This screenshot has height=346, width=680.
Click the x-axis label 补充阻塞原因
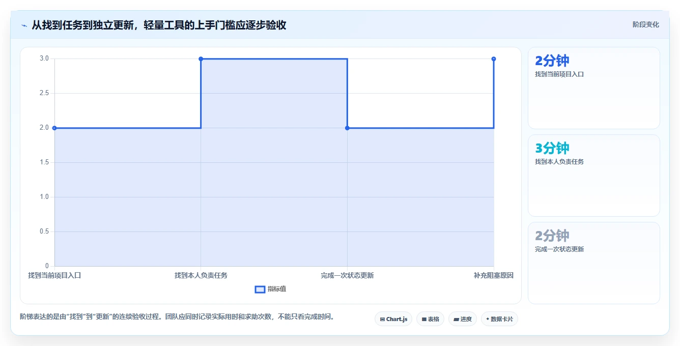(494, 275)
